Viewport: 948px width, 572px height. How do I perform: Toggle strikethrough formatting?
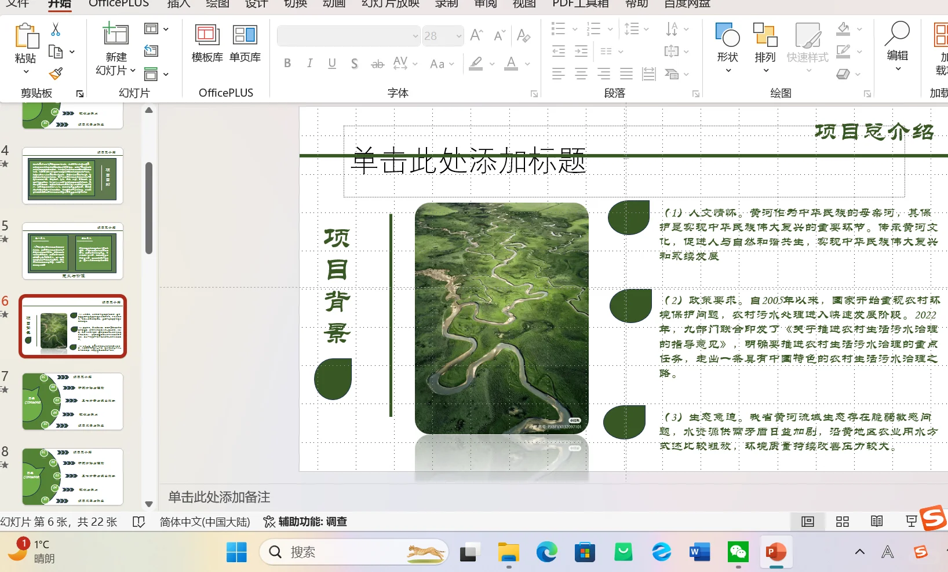tap(377, 64)
